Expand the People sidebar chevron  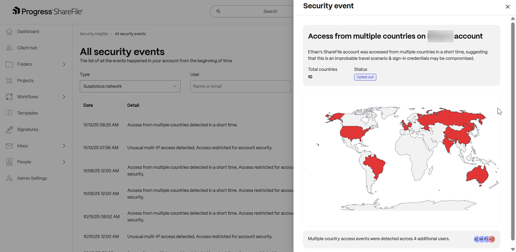click(x=64, y=162)
